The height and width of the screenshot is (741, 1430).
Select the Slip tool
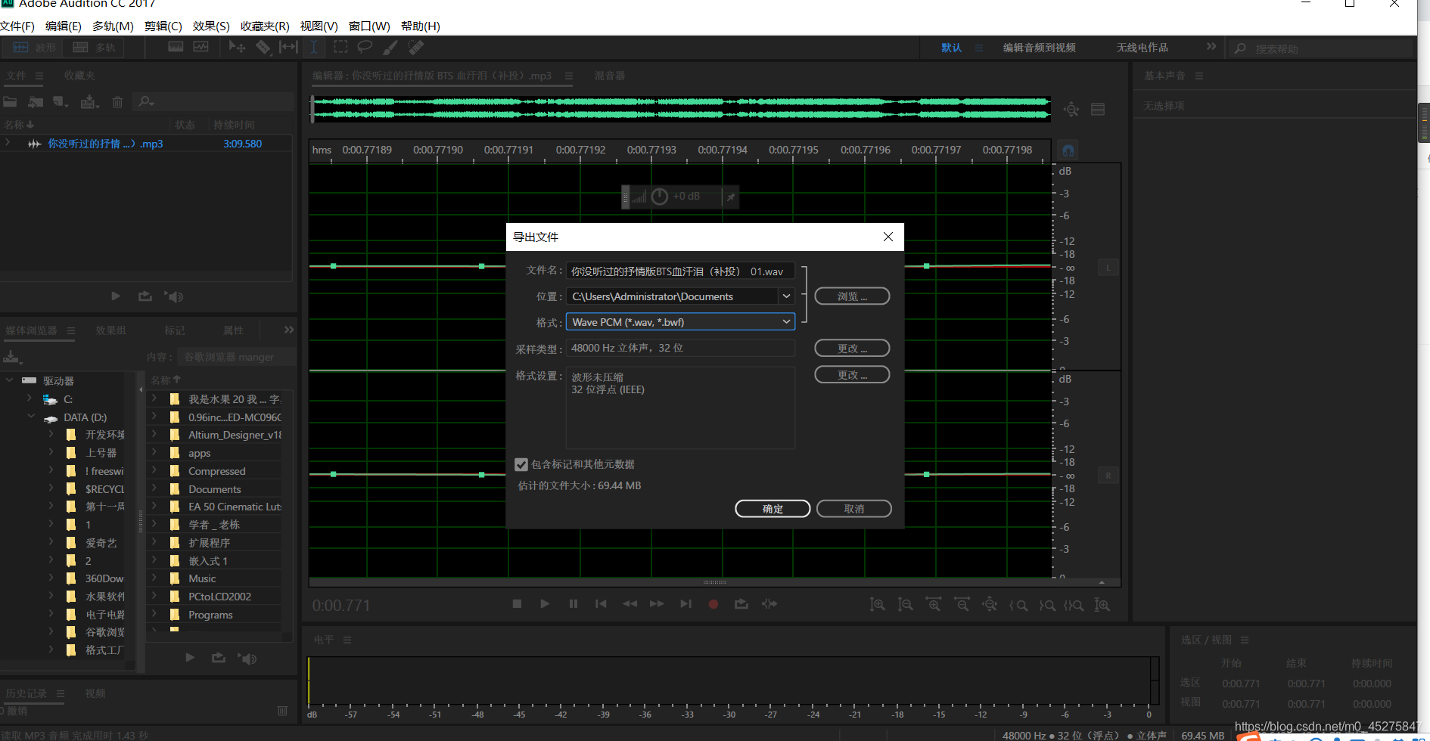coord(288,47)
